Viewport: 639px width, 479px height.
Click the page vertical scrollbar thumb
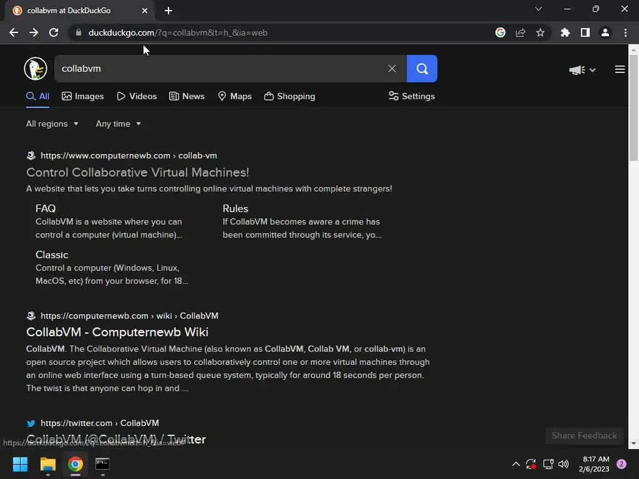pyautogui.click(x=633, y=107)
